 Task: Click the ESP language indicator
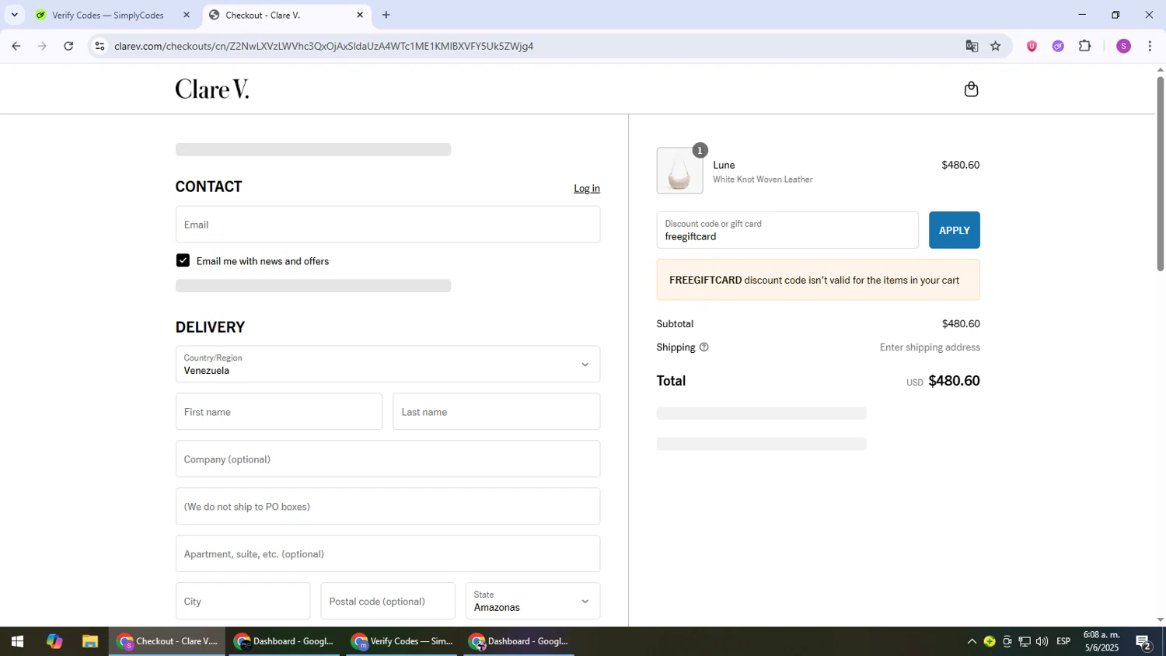coord(1063,641)
